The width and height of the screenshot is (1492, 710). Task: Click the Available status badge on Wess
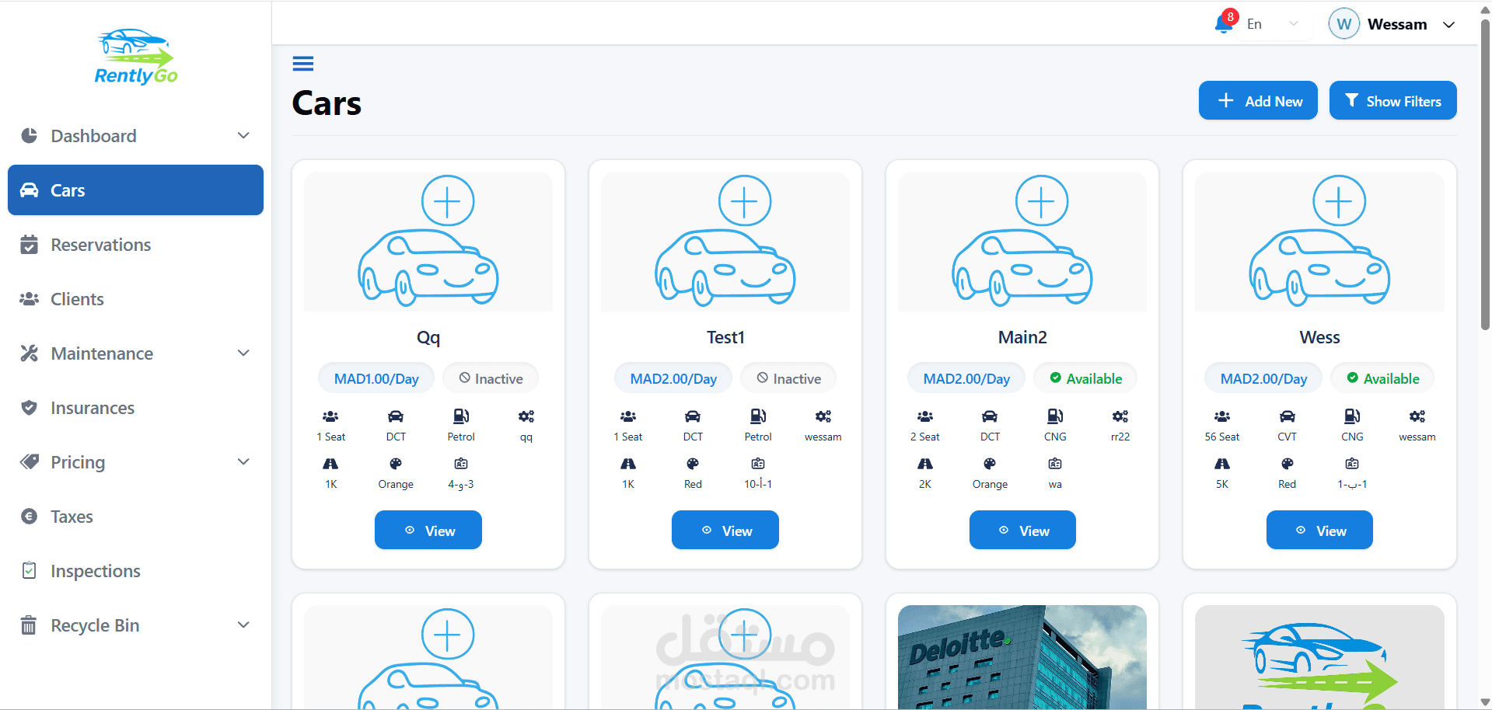tap(1382, 378)
